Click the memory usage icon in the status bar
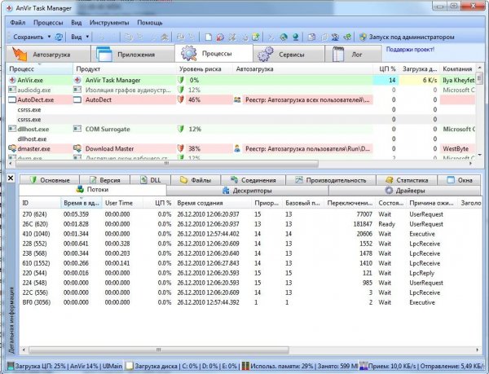The width and height of the screenshot is (489, 374). (245, 366)
